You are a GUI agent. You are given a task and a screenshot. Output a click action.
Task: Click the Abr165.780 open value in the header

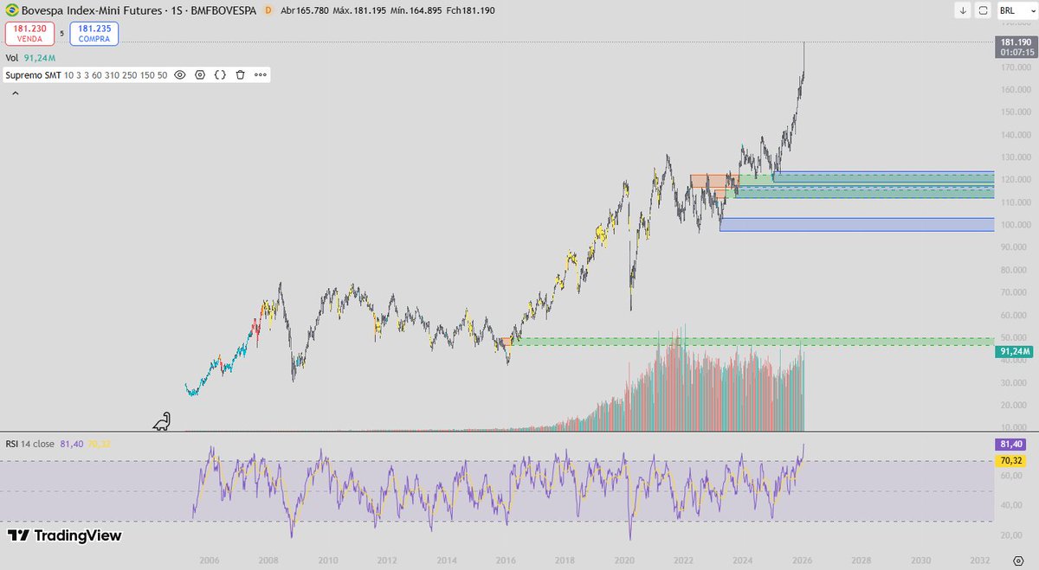(x=305, y=10)
